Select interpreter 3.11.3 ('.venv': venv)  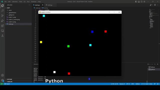point(147,84)
